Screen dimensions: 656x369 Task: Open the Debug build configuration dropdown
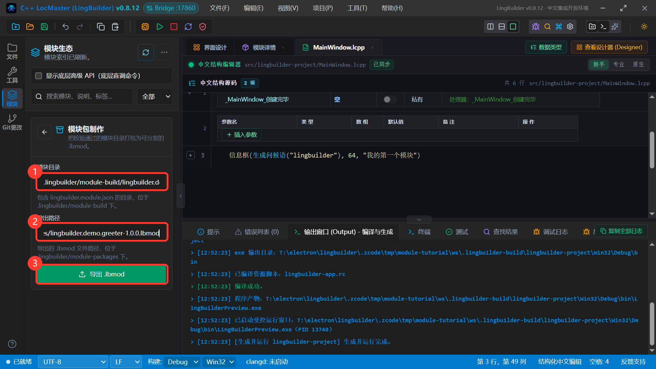182,362
